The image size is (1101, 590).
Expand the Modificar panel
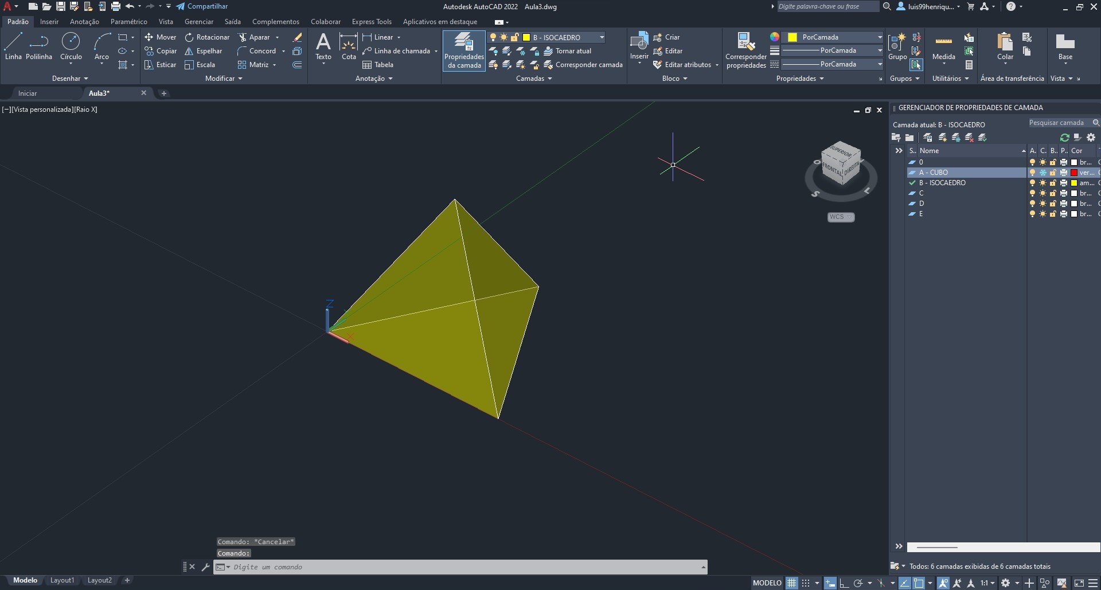224,79
